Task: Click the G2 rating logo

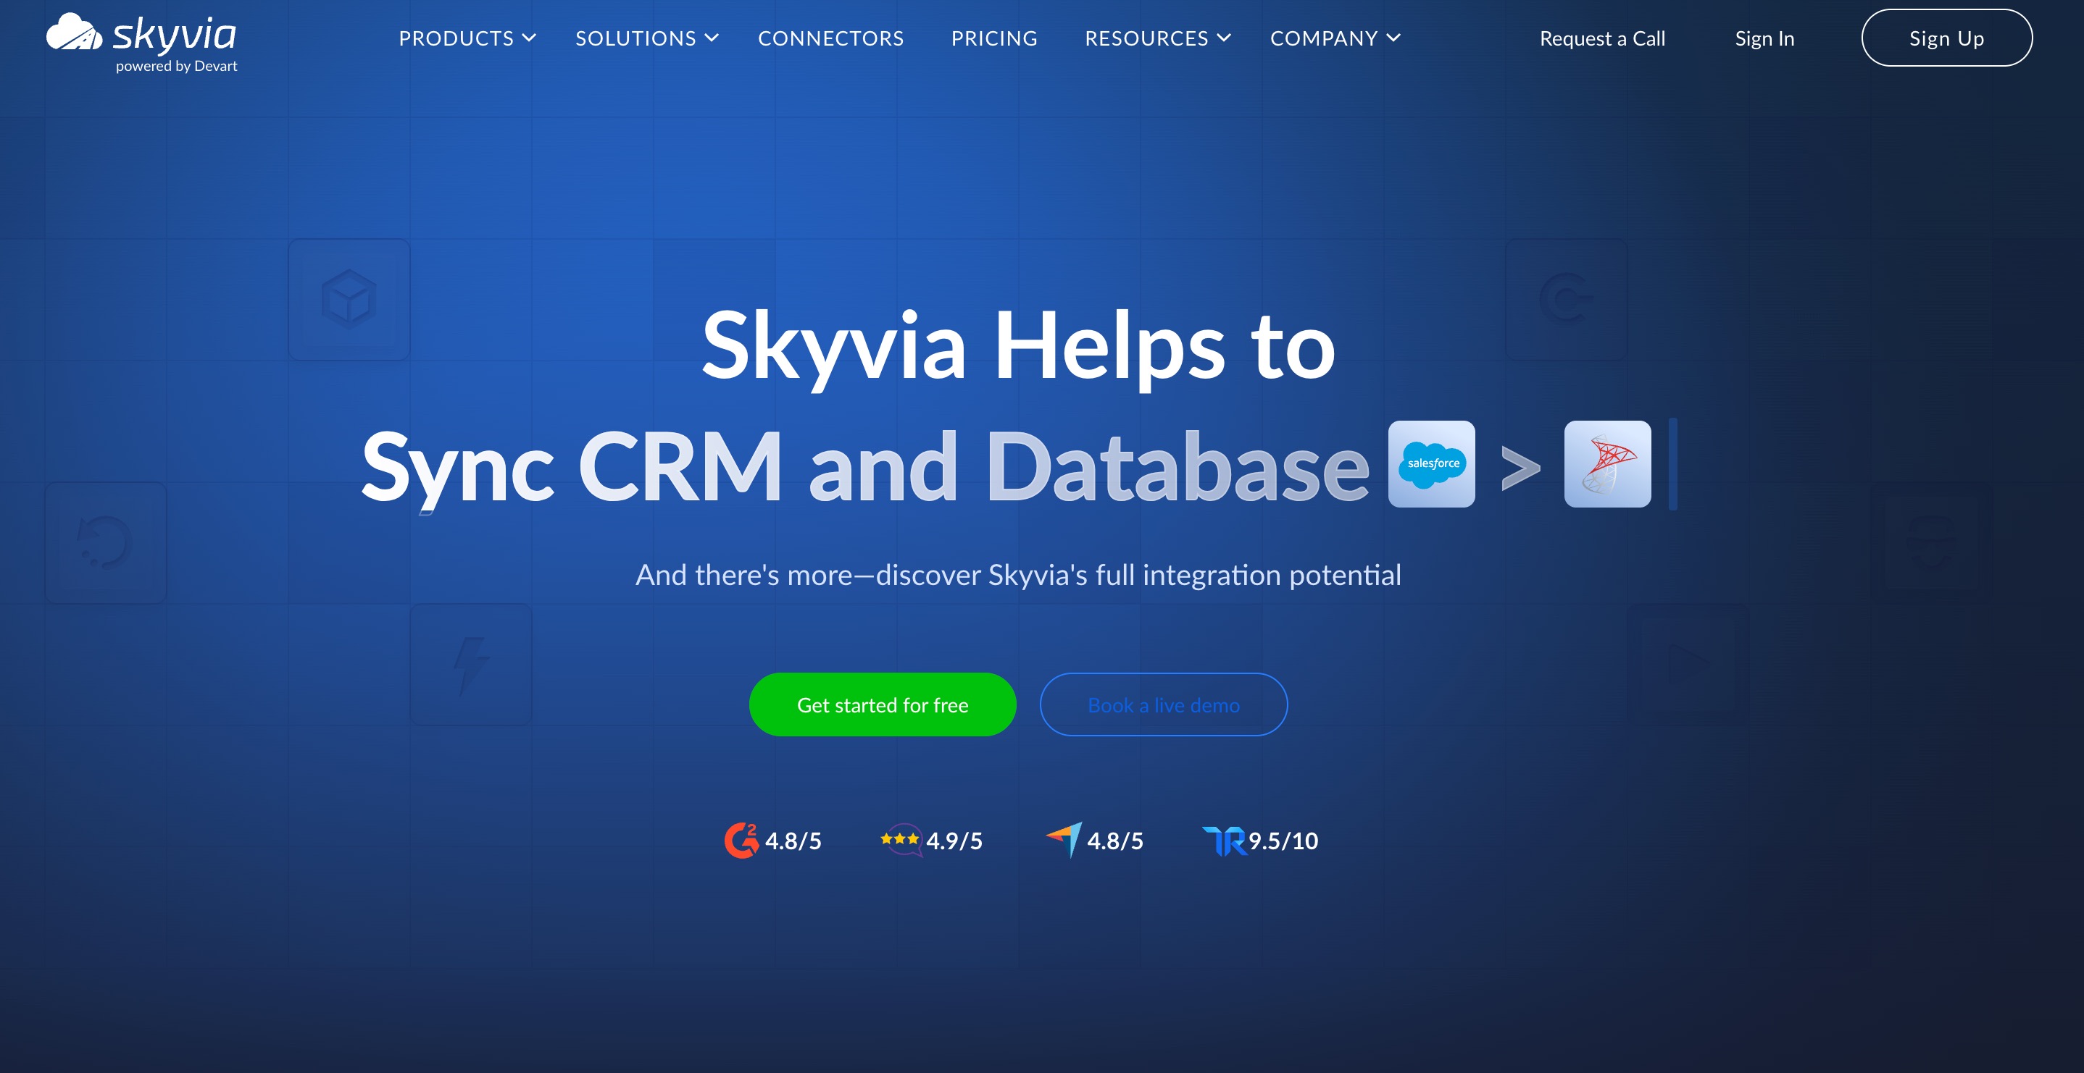Action: 741,840
